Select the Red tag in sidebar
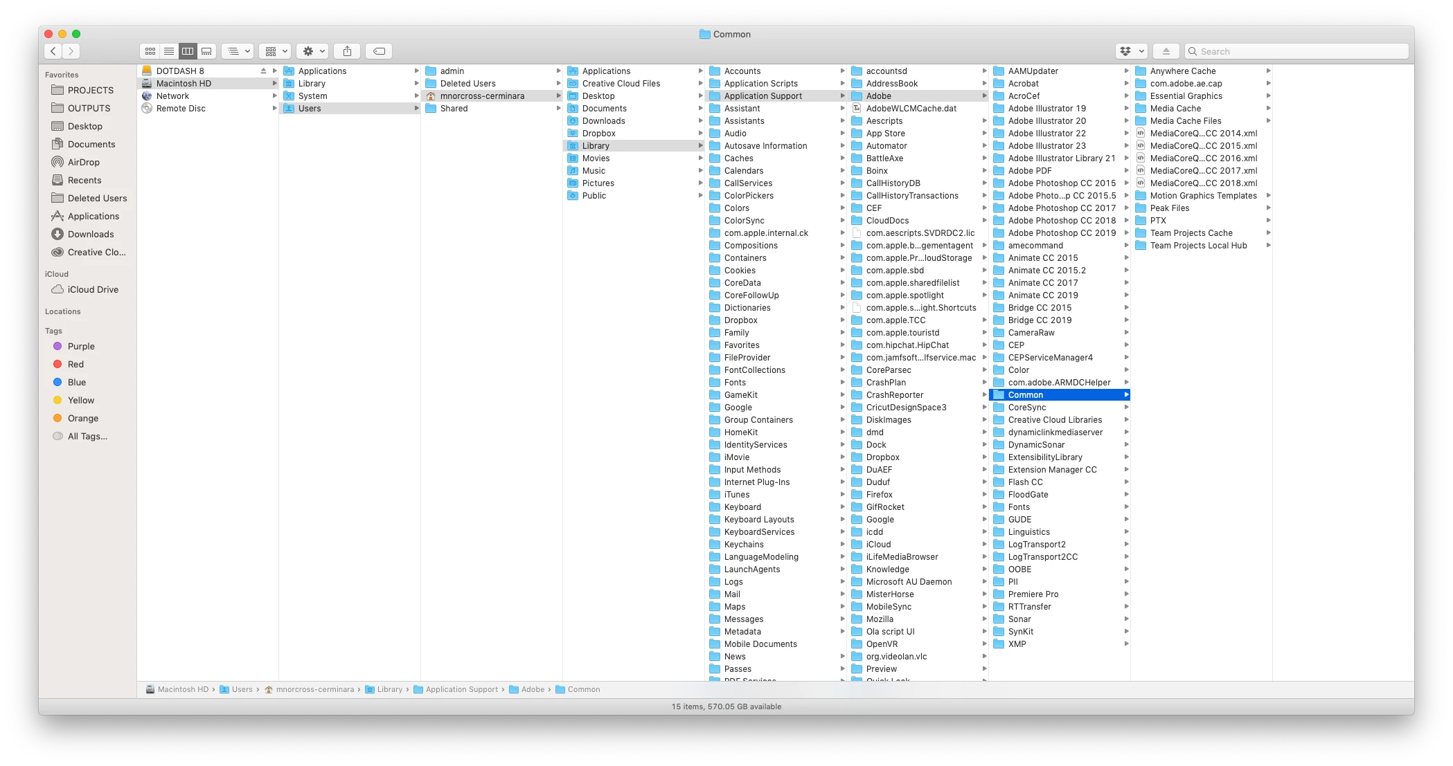Image resolution: width=1453 pixels, height=766 pixels. [75, 364]
